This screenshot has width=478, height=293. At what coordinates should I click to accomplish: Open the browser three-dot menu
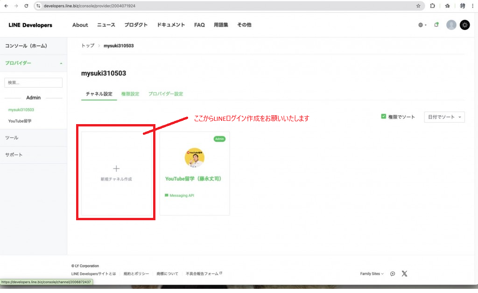pos(472,6)
